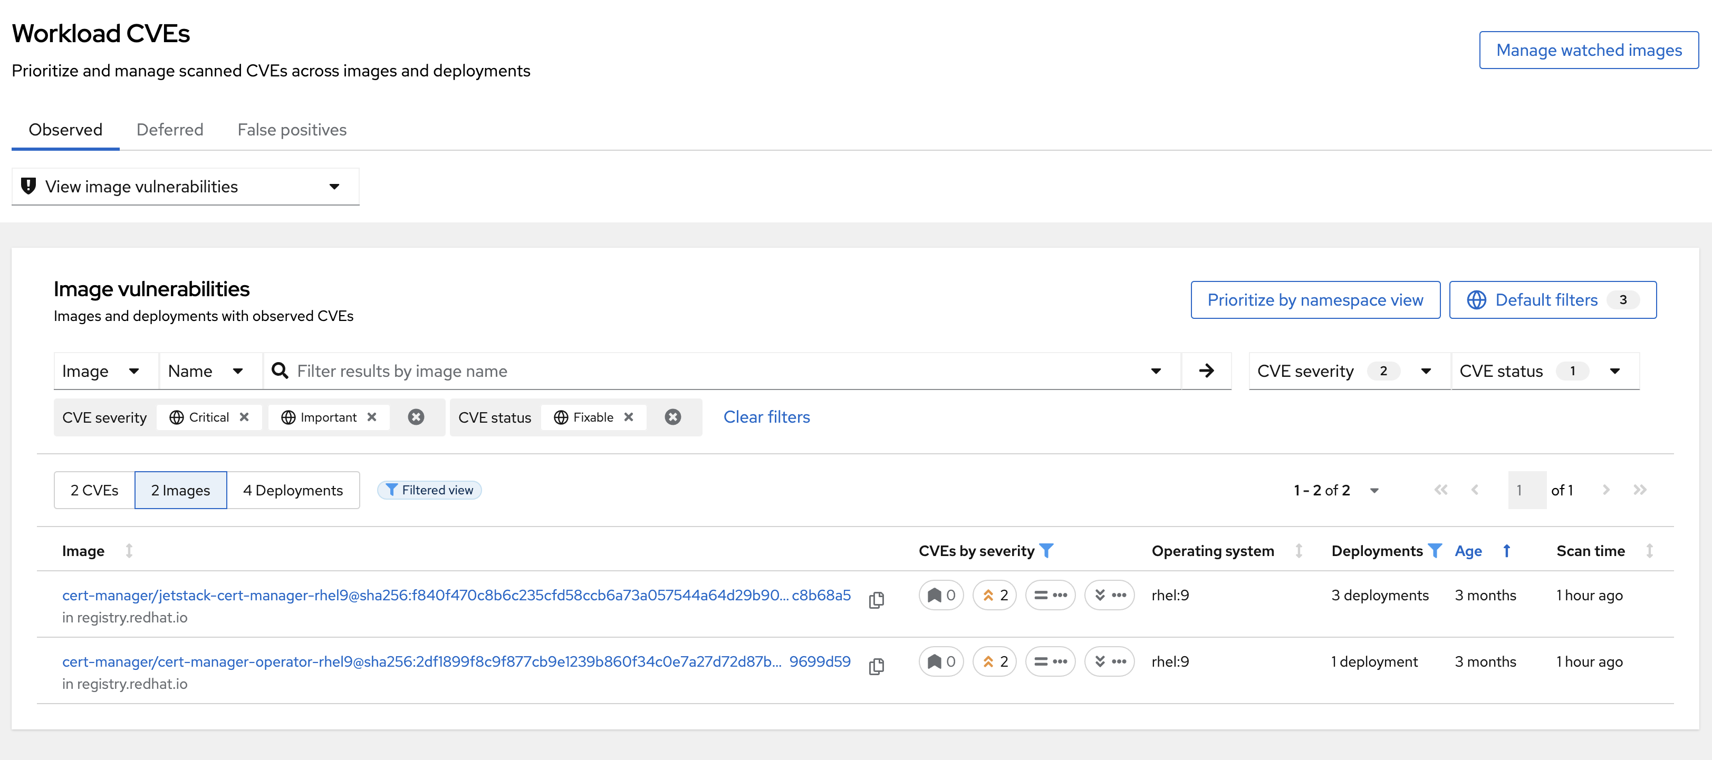Copy the jetstack-cert-manager image name

(876, 600)
